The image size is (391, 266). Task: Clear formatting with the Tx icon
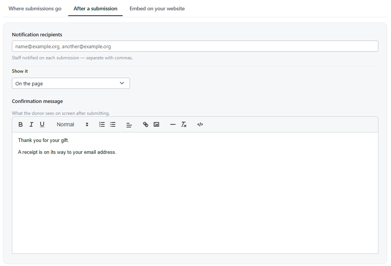(184, 124)
